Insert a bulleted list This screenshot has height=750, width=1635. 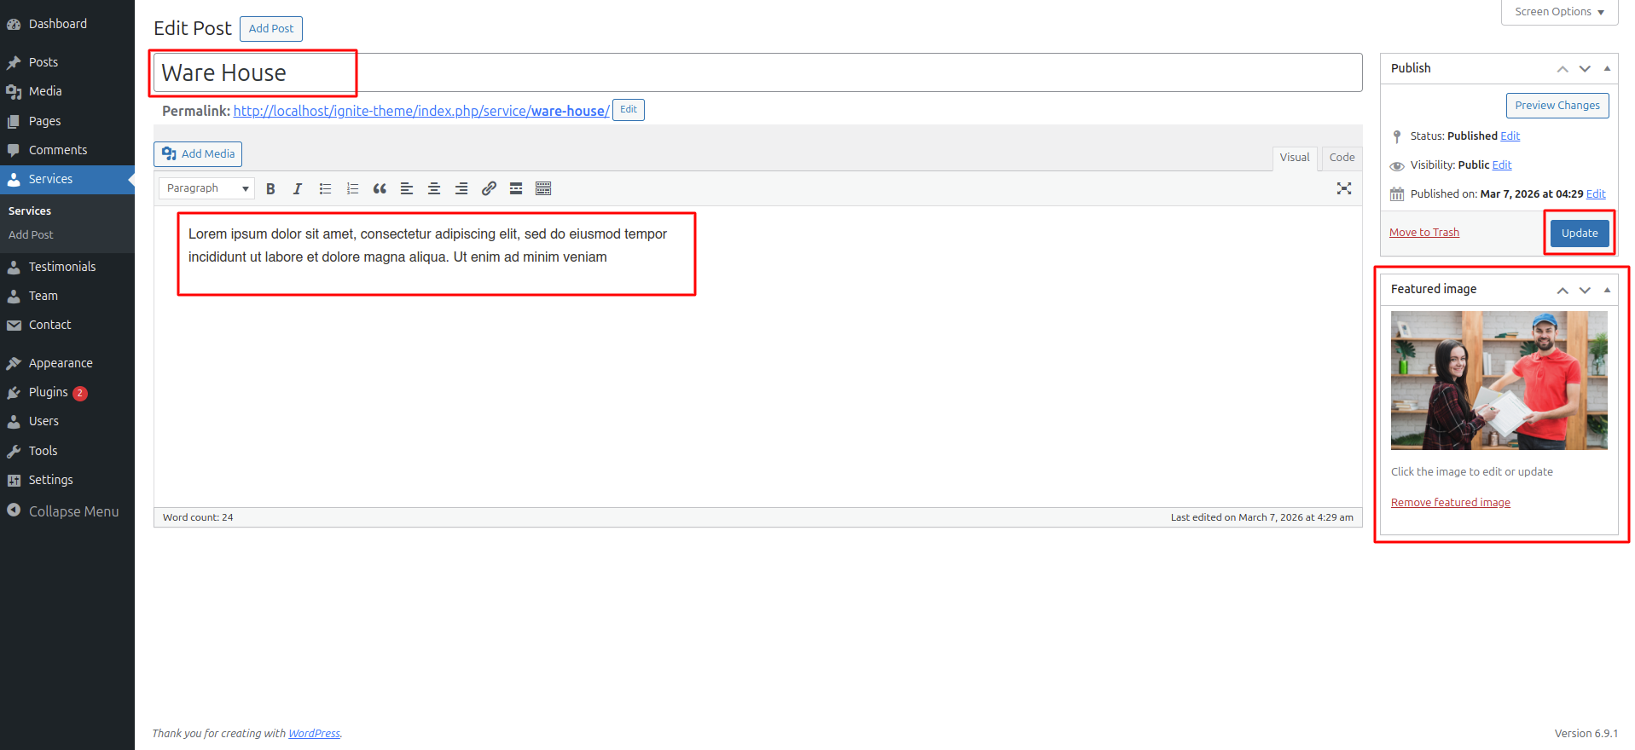click(325, 188)
